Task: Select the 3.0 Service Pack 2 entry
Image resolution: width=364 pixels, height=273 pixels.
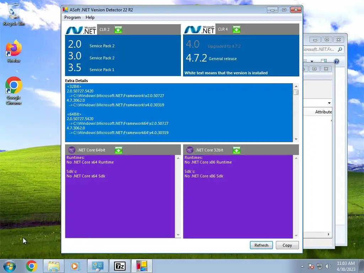Action: click(x=91, y=56)
